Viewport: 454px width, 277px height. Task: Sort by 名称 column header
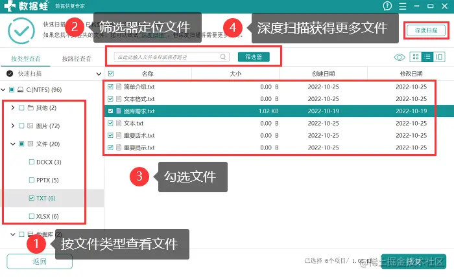coord(148,74)
